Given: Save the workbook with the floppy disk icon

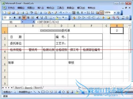Looking at the screenshot, I should click(x=13, y=13).
